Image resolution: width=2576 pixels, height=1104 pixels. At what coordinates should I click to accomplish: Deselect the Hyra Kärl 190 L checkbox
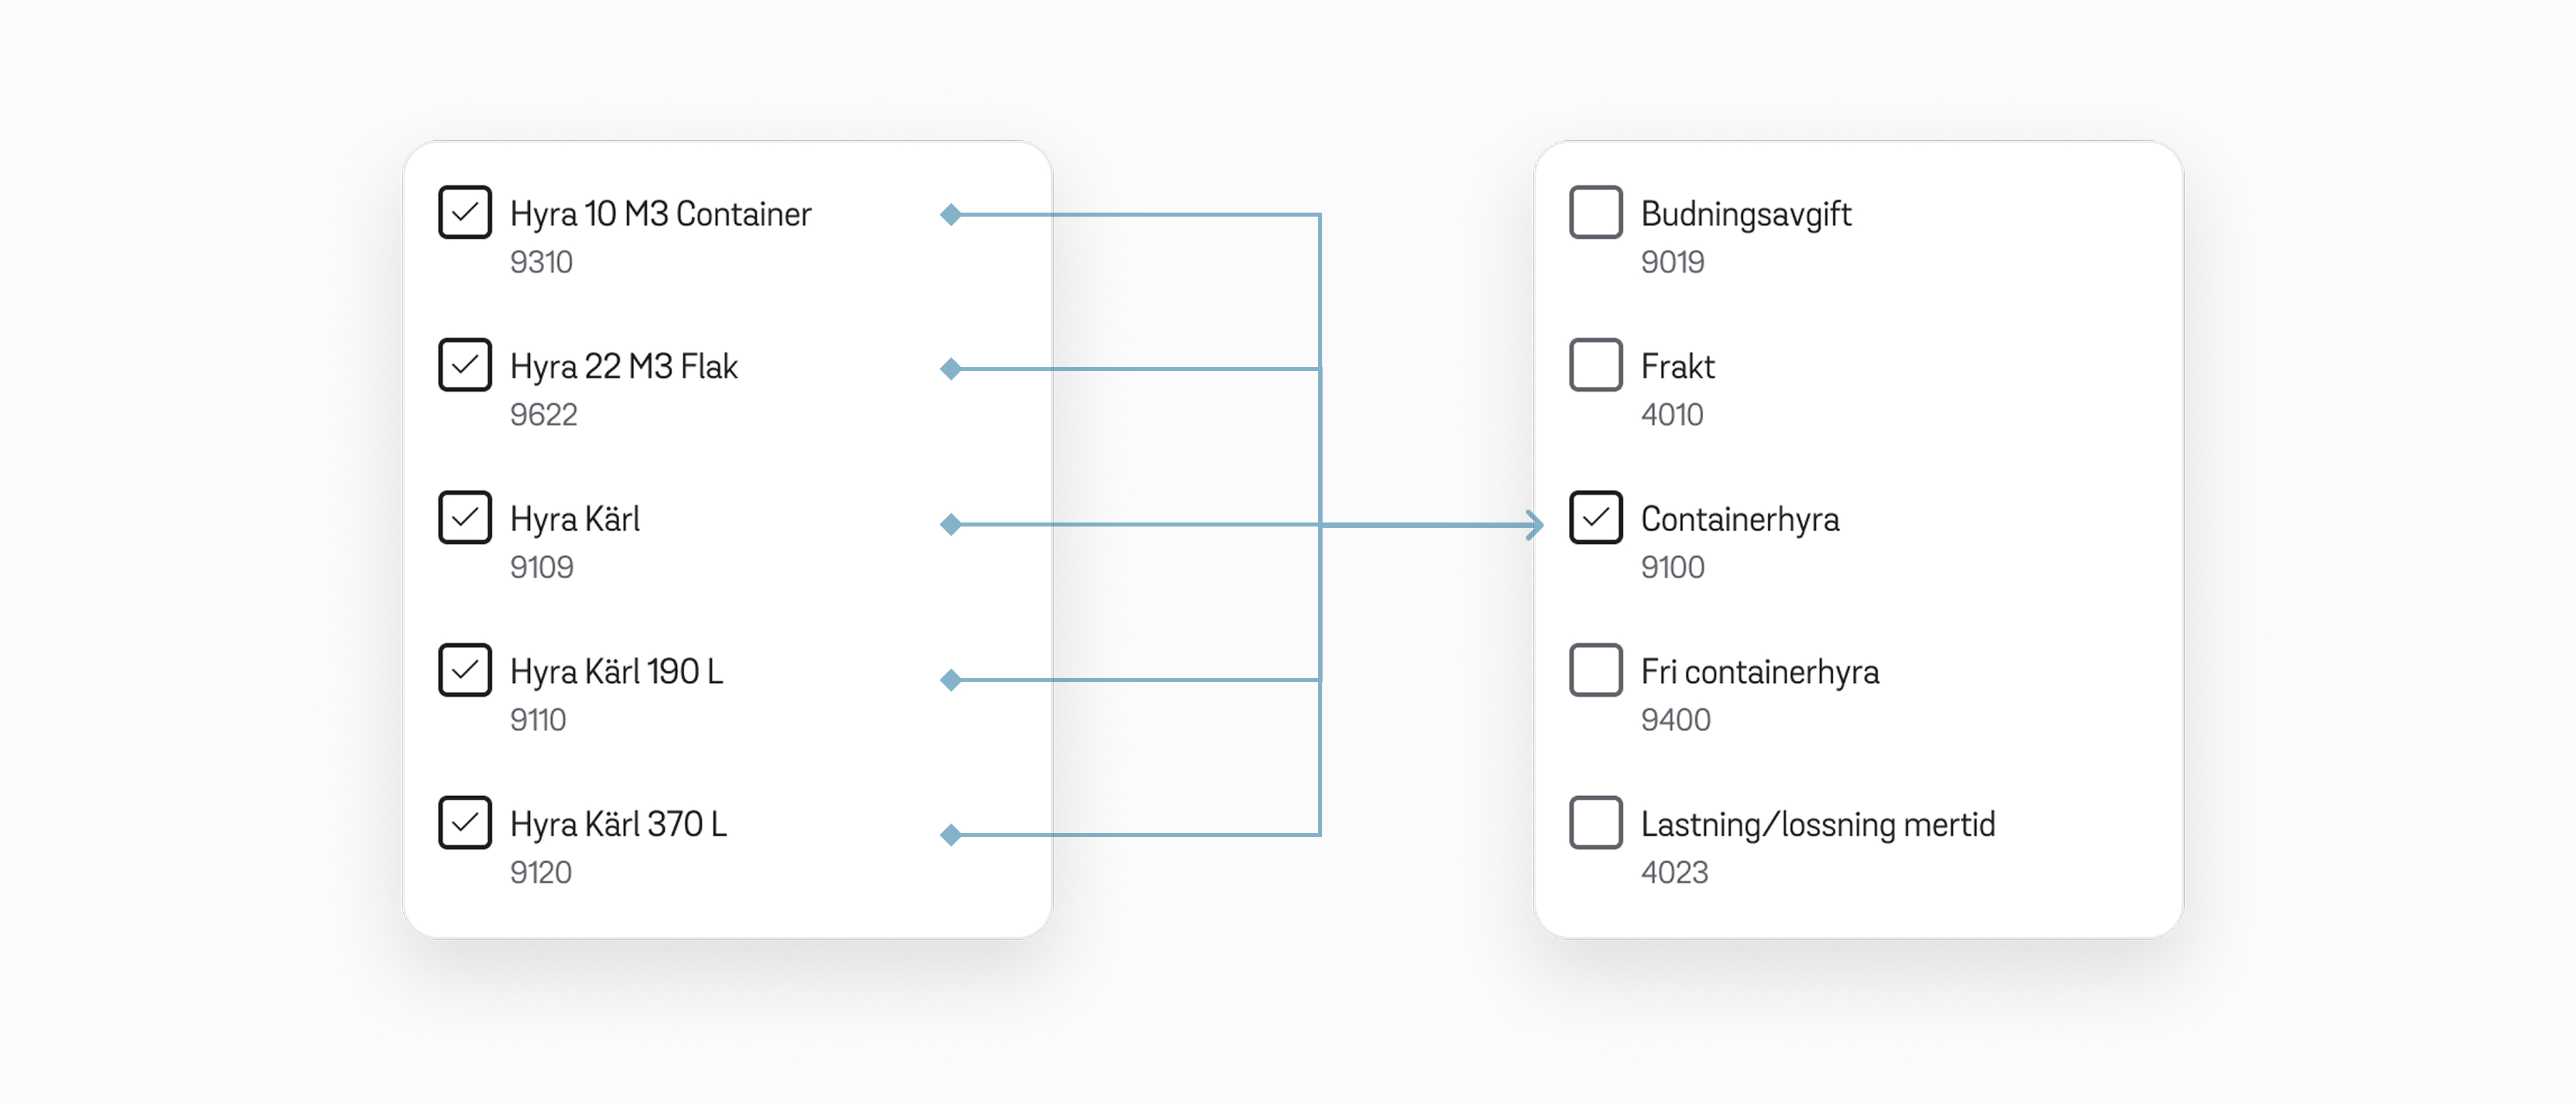[x=465, y=670]
